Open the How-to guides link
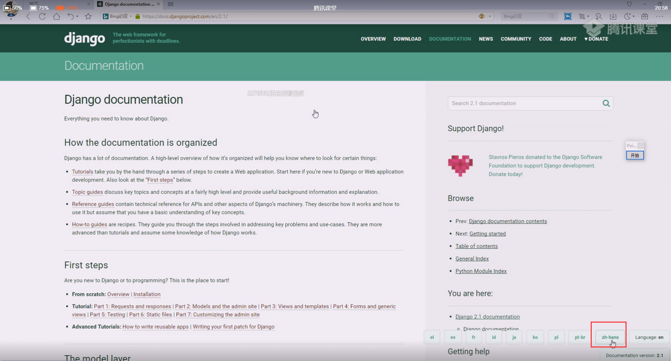Screen dimensions: 671x361 [90, 225]
